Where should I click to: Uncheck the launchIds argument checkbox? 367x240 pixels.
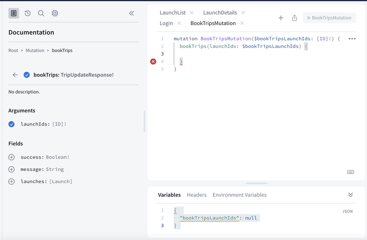(x=11, y=124)
